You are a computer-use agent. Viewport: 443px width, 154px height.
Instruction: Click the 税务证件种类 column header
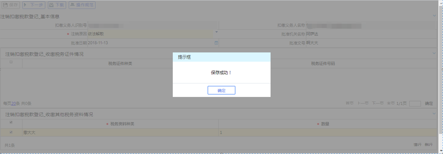point(120,64)
